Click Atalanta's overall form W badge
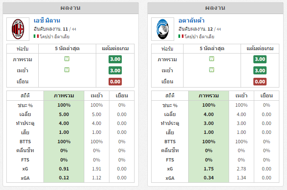This screenshot has height=190, width=287. click(x=212, y=59)
